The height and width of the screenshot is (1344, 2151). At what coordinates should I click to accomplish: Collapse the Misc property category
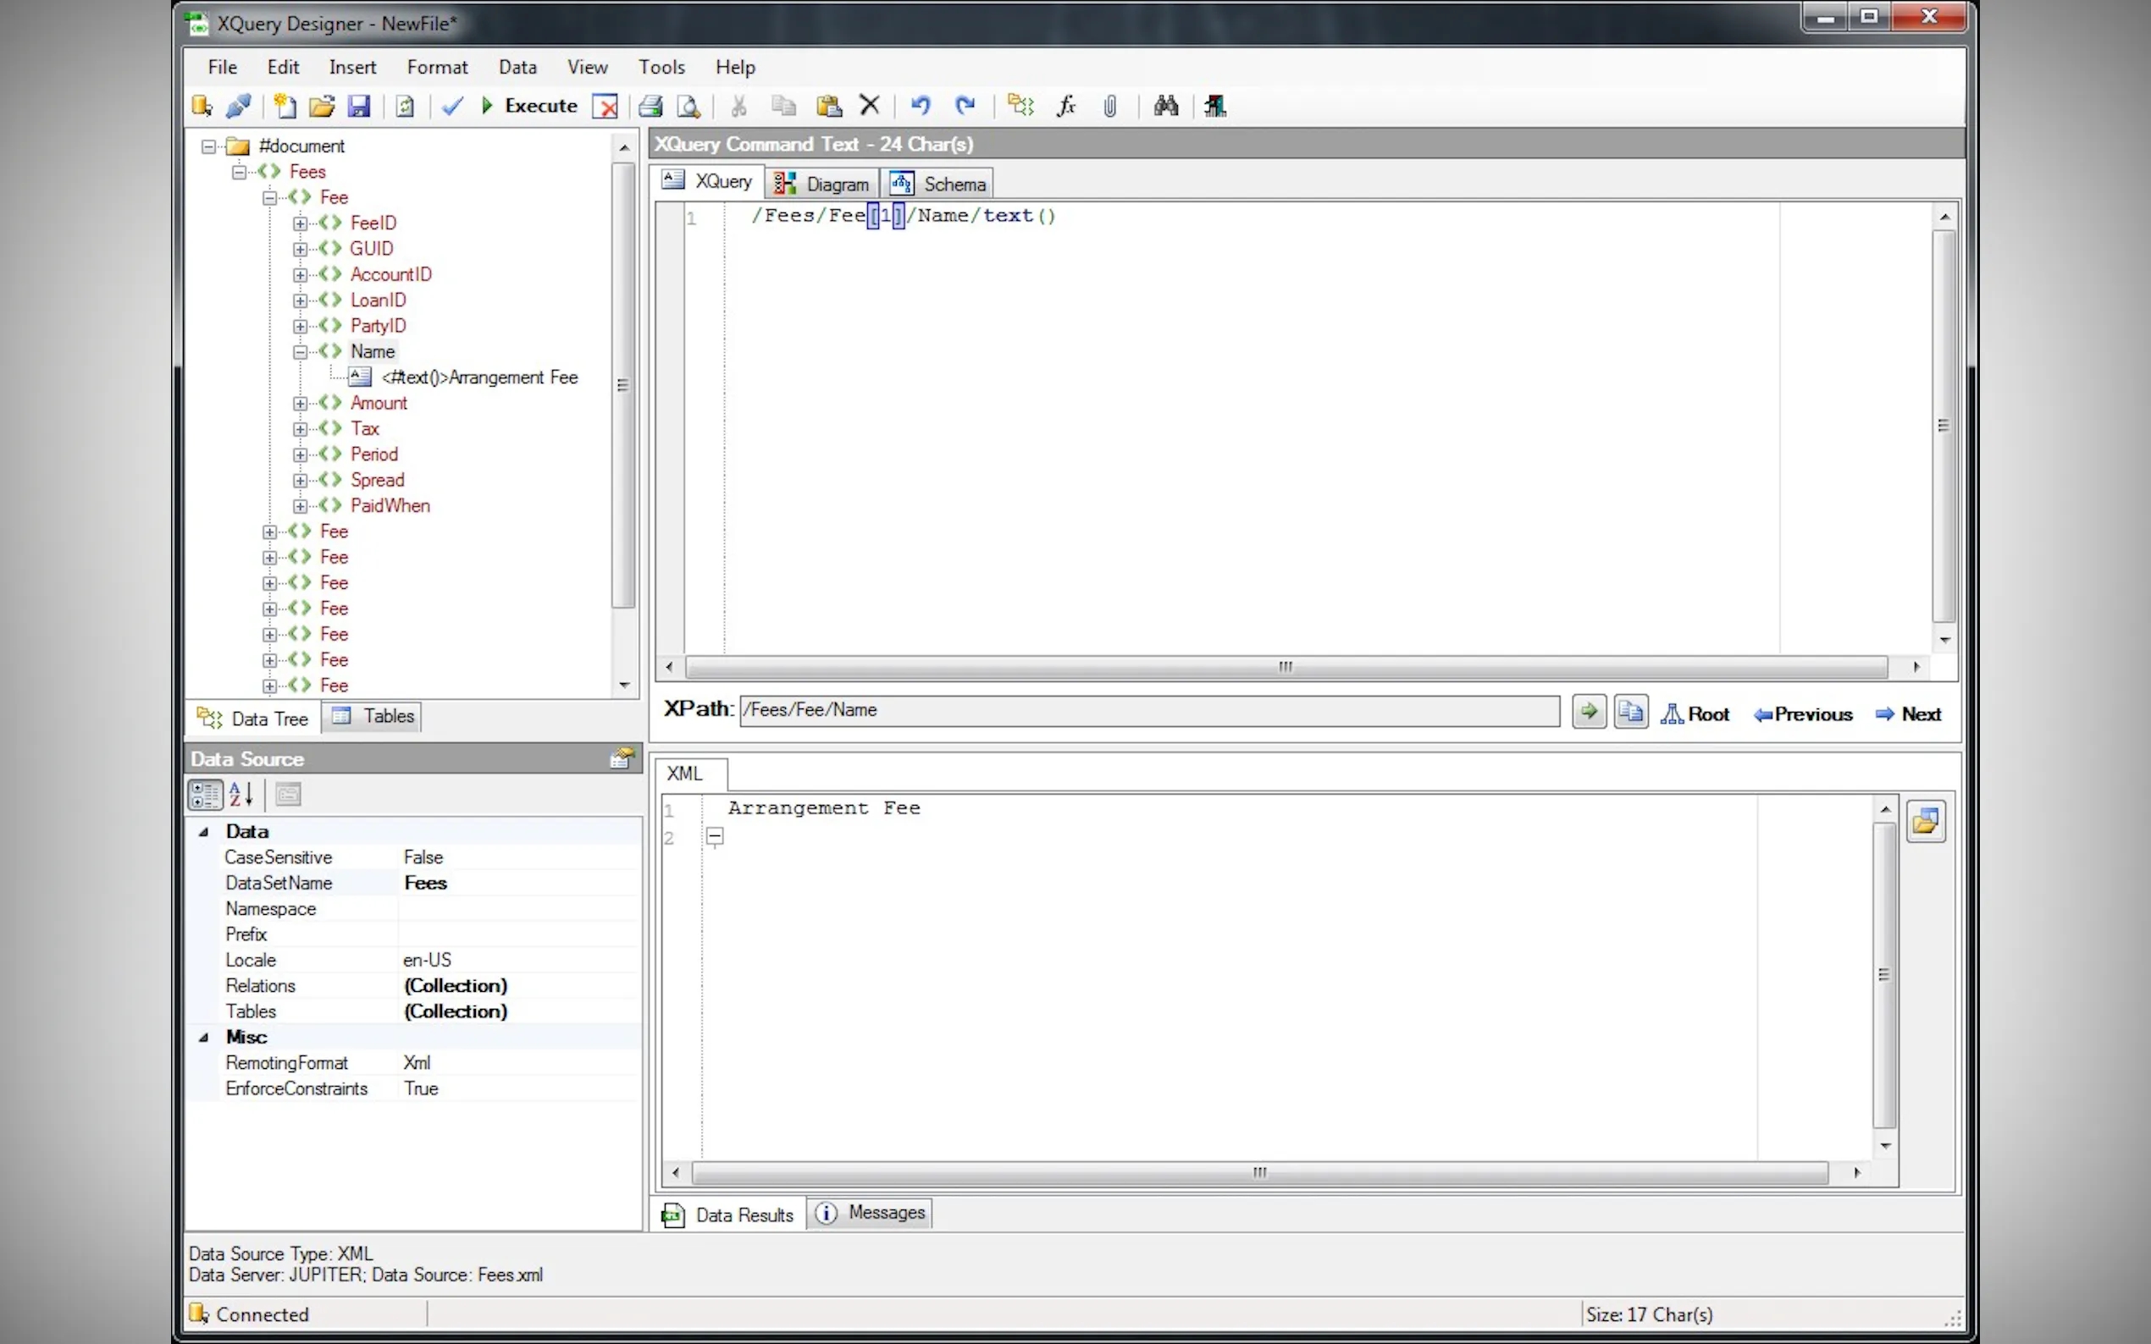coord(203,1038)
